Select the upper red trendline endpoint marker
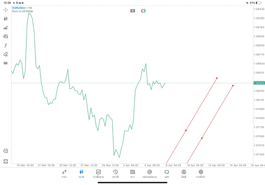The height and width of the screenshot is (185, 265). 217,78
